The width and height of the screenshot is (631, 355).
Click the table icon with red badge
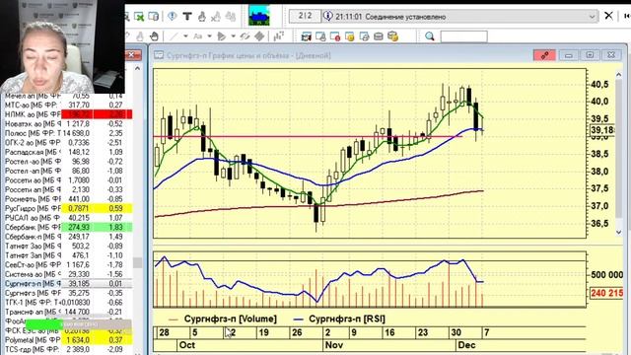(x=335, y=36)
